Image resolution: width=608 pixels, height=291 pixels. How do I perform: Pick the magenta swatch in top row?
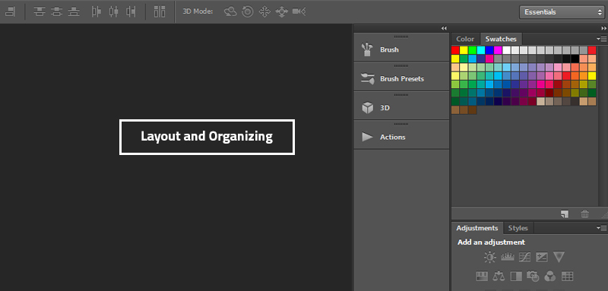pyautogui.click(x=498, y=50)
